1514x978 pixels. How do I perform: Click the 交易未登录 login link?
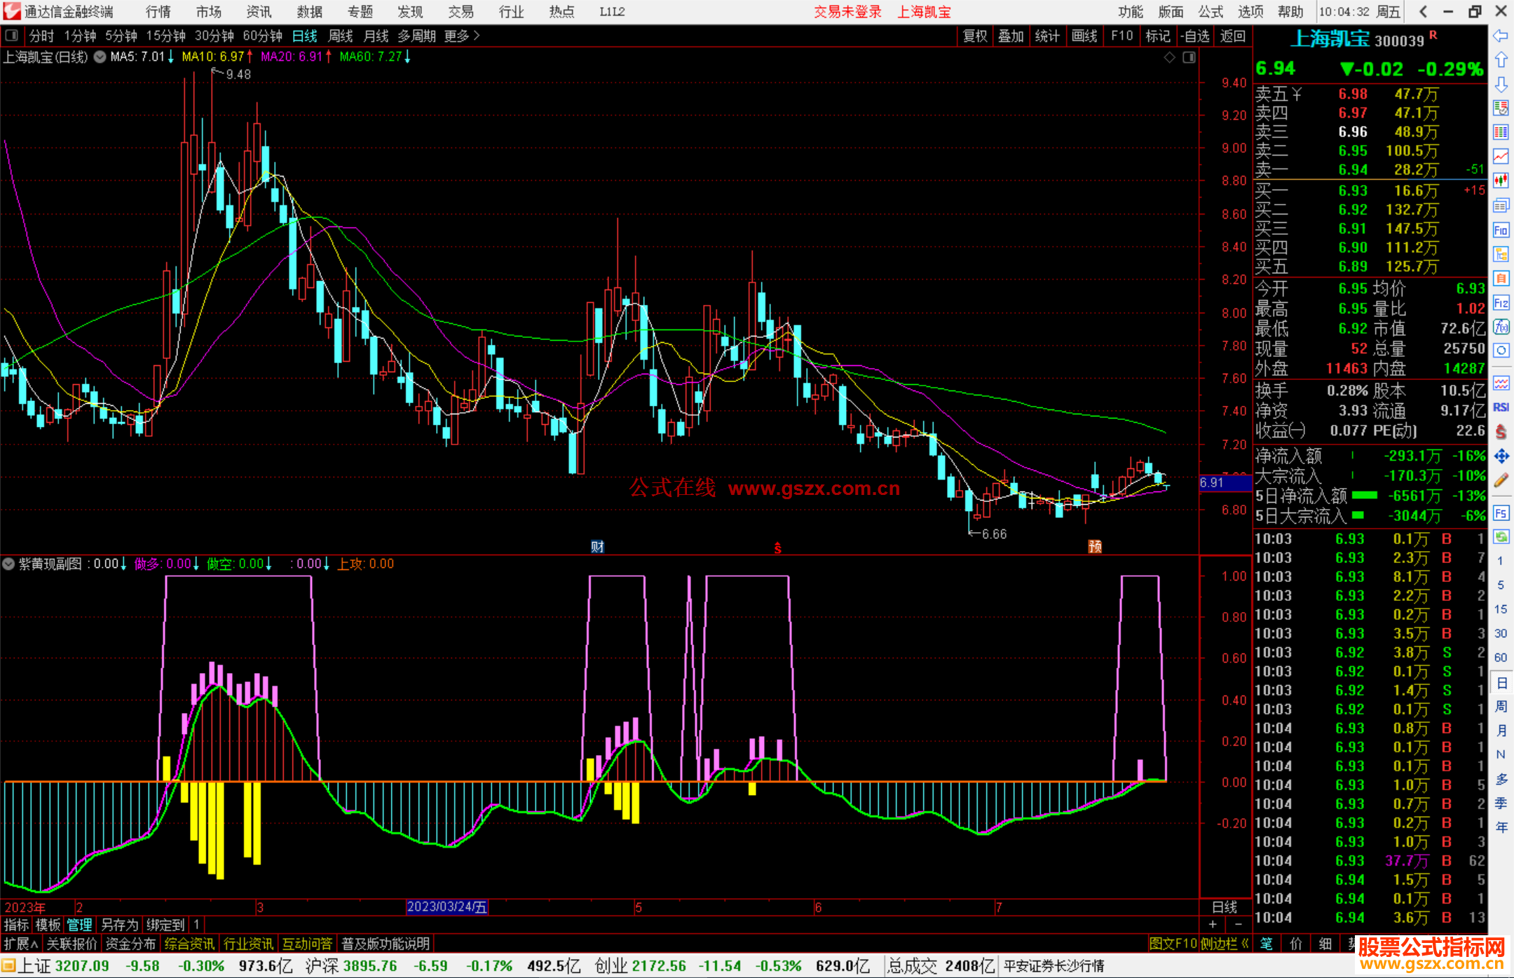point(847,12)
